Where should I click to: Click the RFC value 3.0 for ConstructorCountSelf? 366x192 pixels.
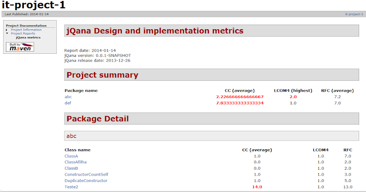(x=348, y=174)
